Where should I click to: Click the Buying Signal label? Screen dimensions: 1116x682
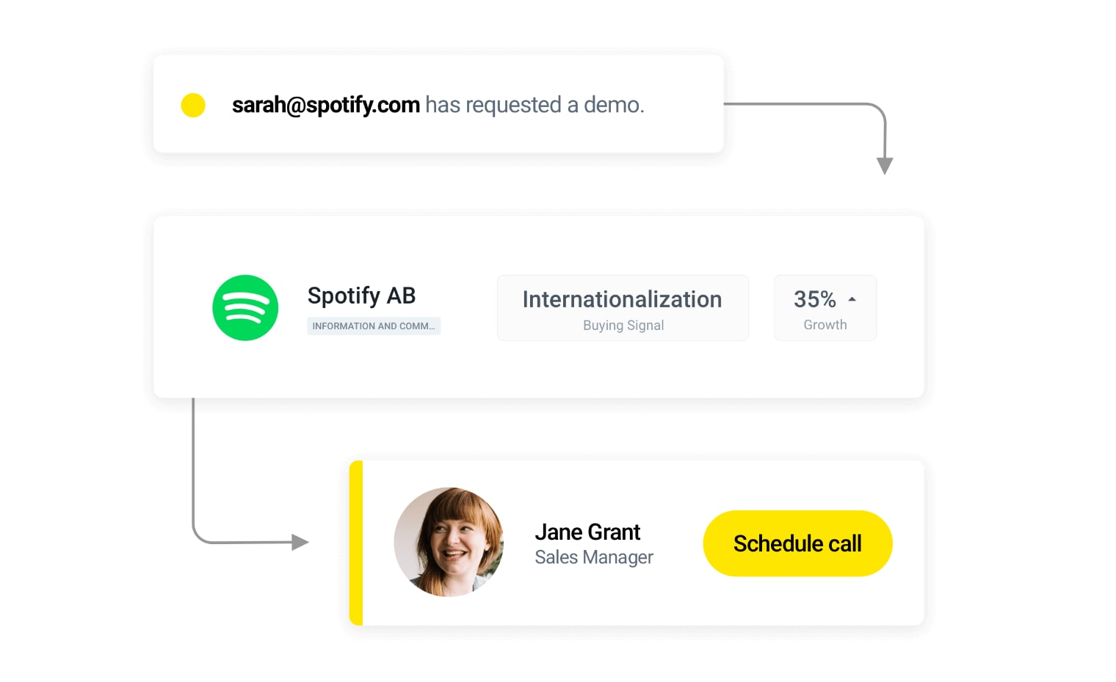(623, 326)
